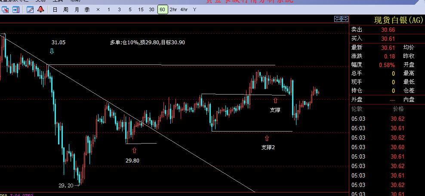The height and width of the screenshot is (196, 425).
Task: Click the 持仓 open interest label
Action: point(357,90)
